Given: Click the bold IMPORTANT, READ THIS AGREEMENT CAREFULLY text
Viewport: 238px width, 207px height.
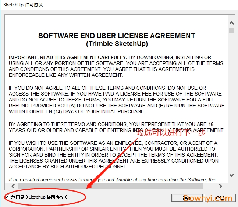Looking at the screenshot, I should pos(68,57).
